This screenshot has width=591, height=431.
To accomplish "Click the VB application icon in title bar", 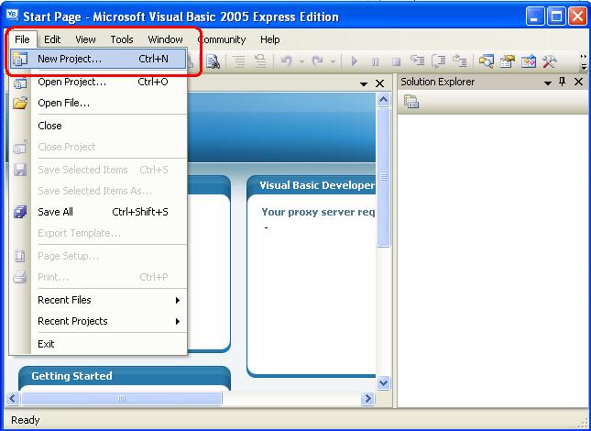I will [x=13, y=15].
